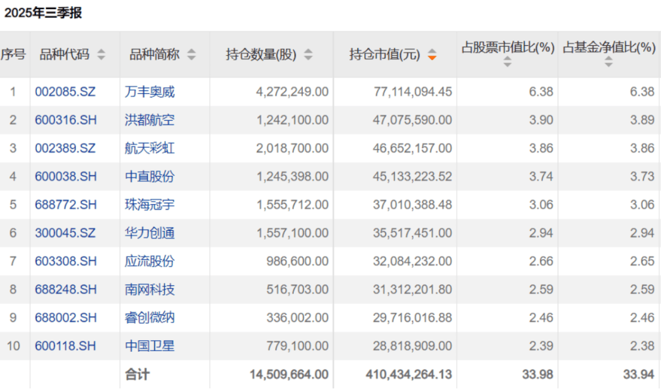This screenshot has width=661, height=389.
Task: Open stock code link 600118.SH
Action: [65, 346]
